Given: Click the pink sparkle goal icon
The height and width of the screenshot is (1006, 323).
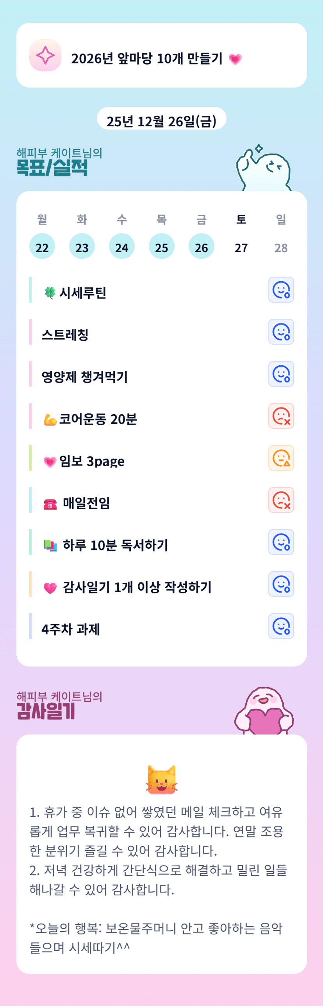Looking at the screenshot, I should tap(45, 55).
